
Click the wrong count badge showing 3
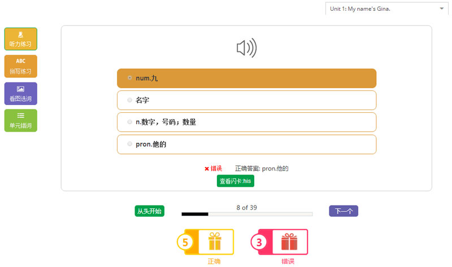pyautogui.click(x=259, y=242)
